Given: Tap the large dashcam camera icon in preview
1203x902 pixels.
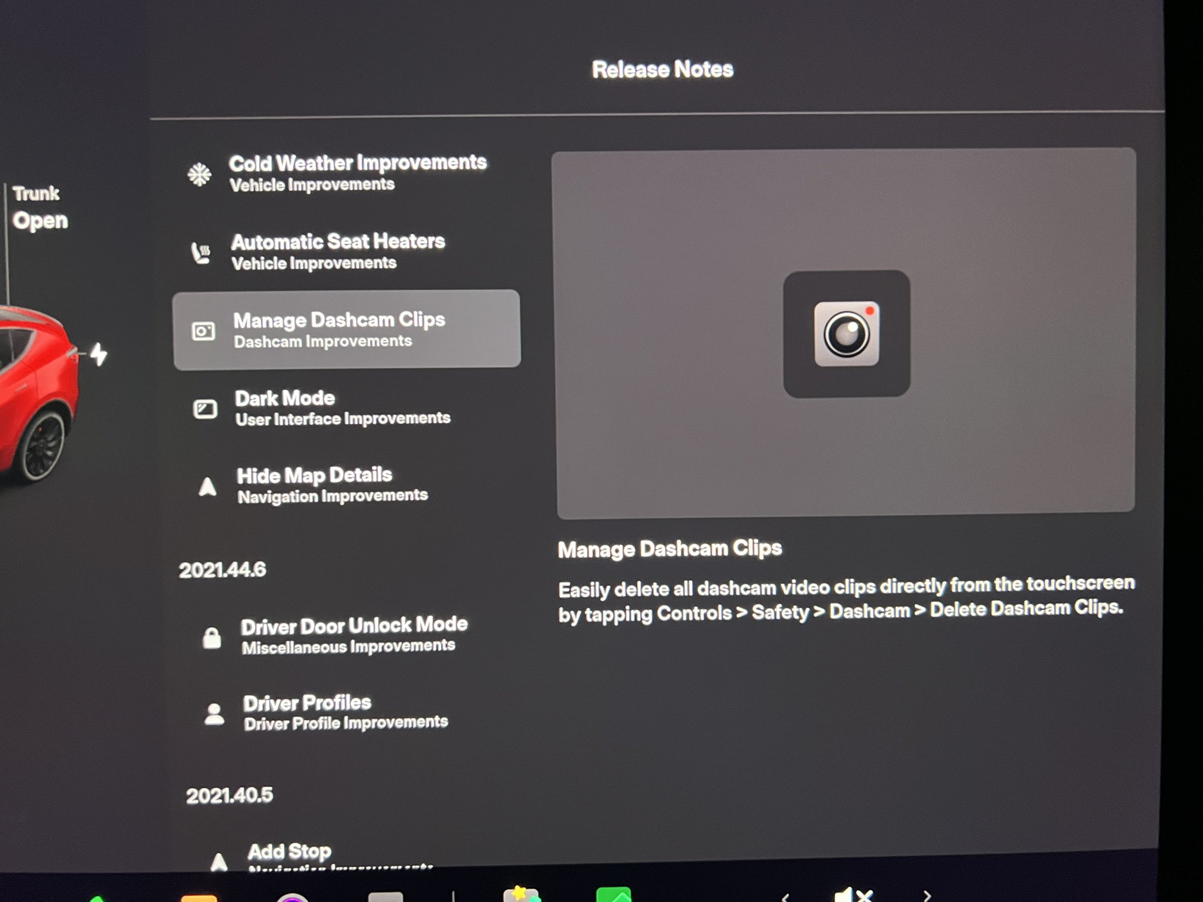Looking at the screenshot, I should 846,334.
